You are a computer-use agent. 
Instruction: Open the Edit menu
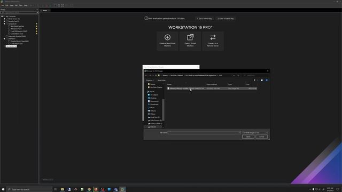coord(7,5)
